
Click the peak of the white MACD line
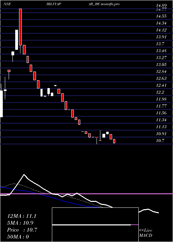coord(24,175)
